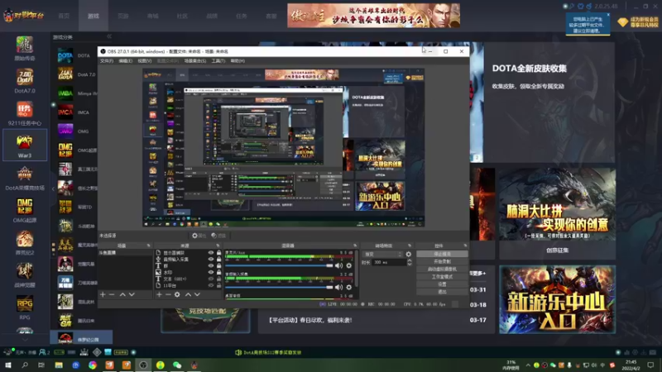The width and height of the screenshot is (662, 372).
Task: Open the OBS 帮助(H) menu
Action: pos(237,60)
